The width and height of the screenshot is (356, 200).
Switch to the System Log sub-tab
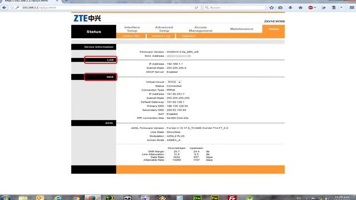click(x=161, y=36)
